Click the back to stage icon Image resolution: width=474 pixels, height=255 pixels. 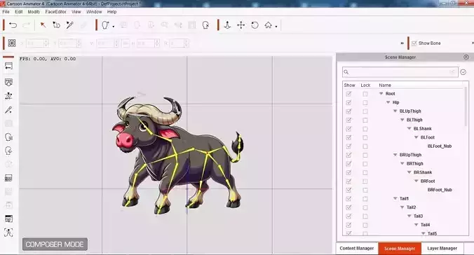9,66
